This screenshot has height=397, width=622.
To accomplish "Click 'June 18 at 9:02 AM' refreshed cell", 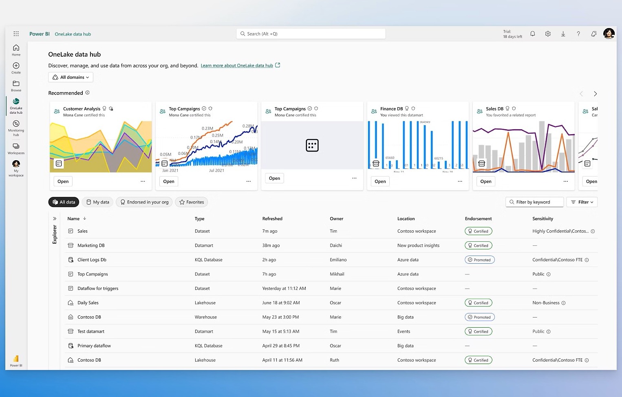I will (x=281, y=303).
